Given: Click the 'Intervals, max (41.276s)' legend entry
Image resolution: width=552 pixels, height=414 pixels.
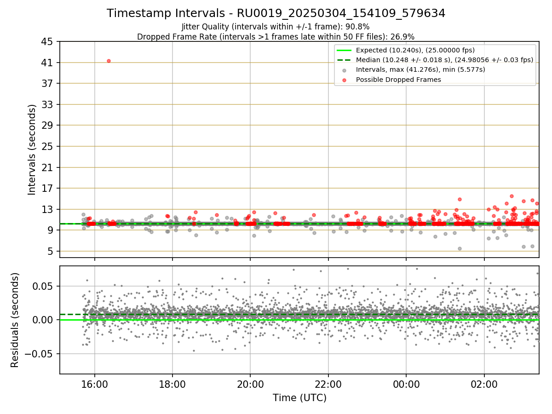Looking at the screenshot, I should click(x=420, y=70).
